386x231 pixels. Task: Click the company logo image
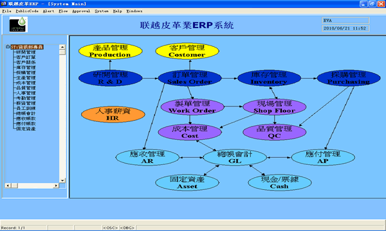tap(19, 24)
